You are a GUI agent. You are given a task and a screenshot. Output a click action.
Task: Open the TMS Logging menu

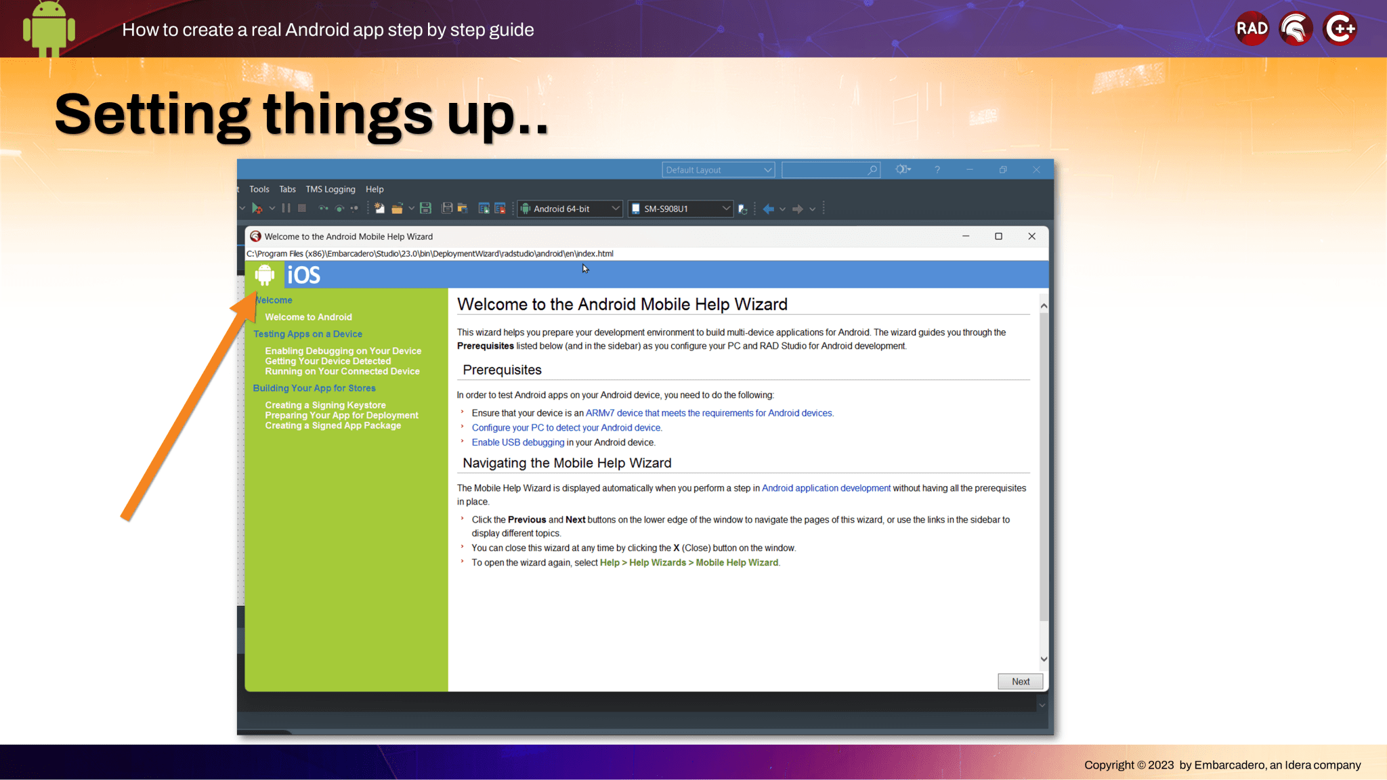tap(330, 189)
